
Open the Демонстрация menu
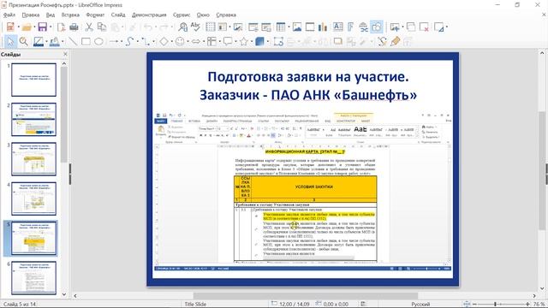149,15
